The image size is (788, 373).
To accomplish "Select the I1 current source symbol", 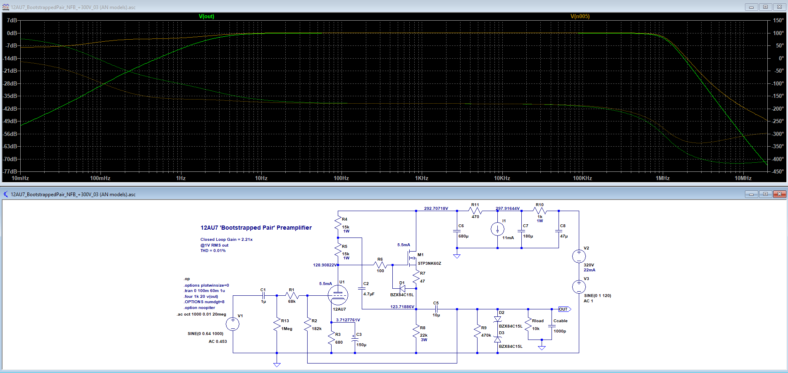I will click(x=497, y=229).
